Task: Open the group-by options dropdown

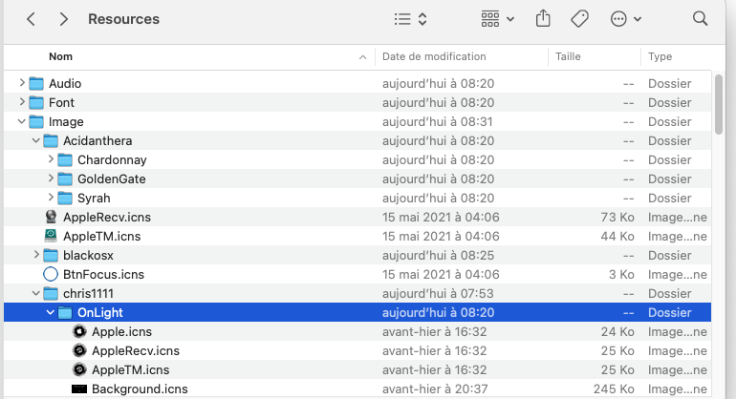Action: 498,19
